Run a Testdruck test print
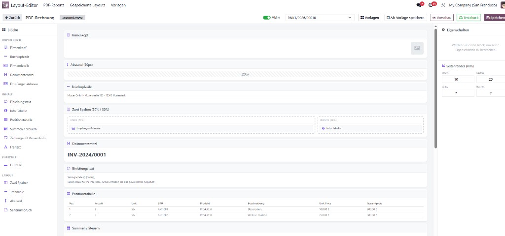 [x=469, y=18]
